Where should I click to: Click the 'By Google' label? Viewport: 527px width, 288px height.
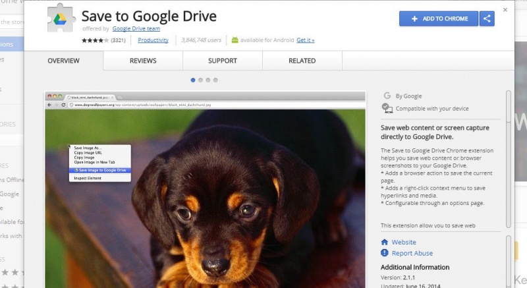click(408, 96)
